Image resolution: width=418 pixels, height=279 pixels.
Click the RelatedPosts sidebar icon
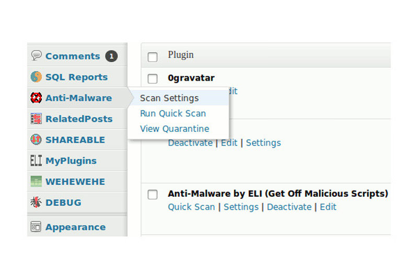coord(36,118)
